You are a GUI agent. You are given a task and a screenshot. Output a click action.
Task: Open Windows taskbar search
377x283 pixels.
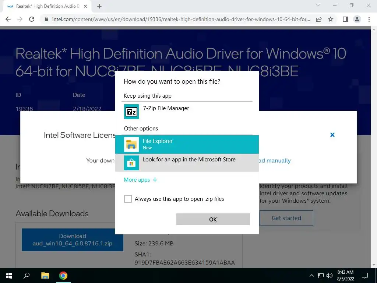coord(27,276)
